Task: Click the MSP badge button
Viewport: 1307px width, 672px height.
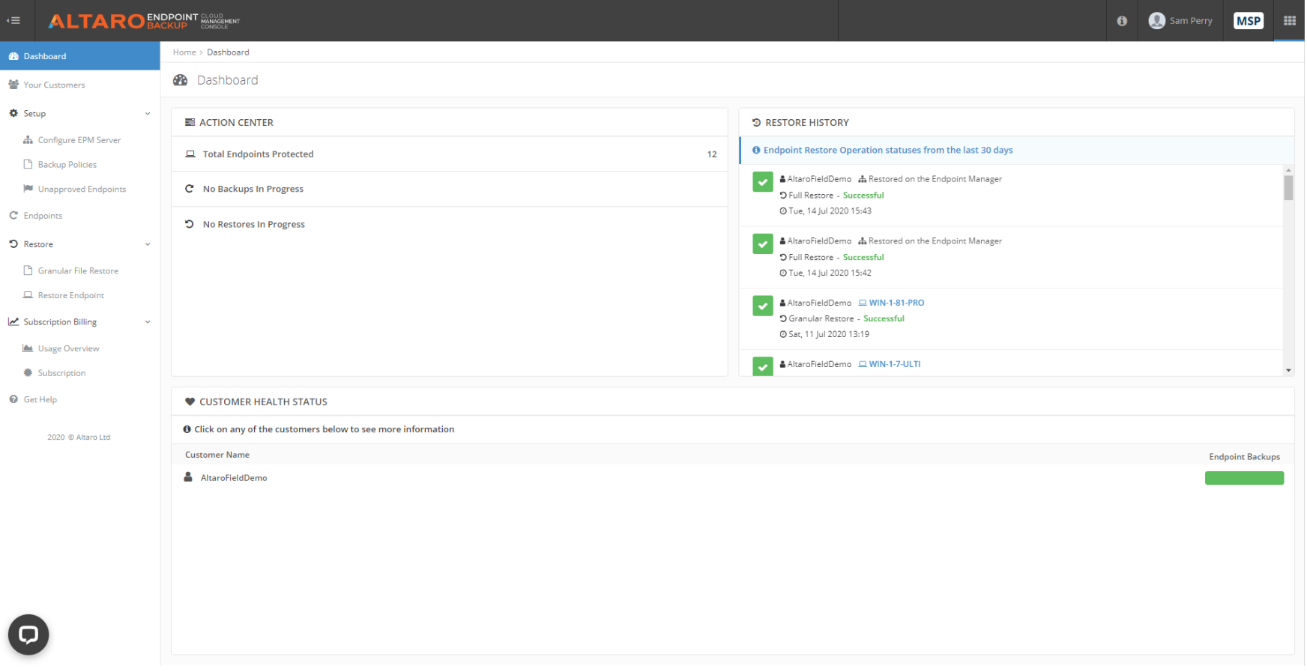Action: [x=1249, y=21]
